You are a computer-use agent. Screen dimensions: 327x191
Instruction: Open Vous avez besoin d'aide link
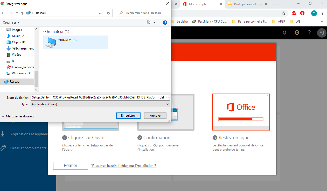coord(124,166)
